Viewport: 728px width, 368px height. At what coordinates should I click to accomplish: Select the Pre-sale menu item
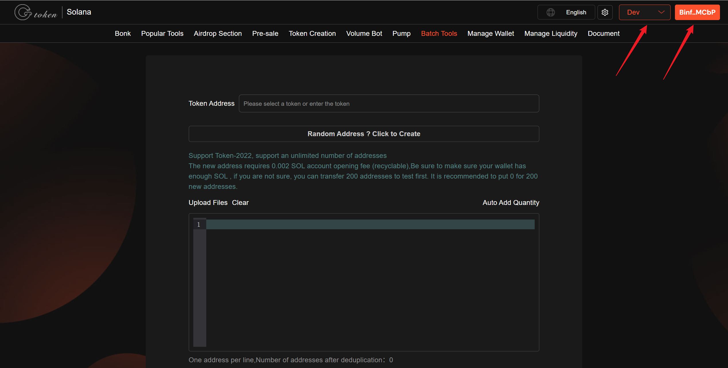pyautogui.click(x=265, y=34)
